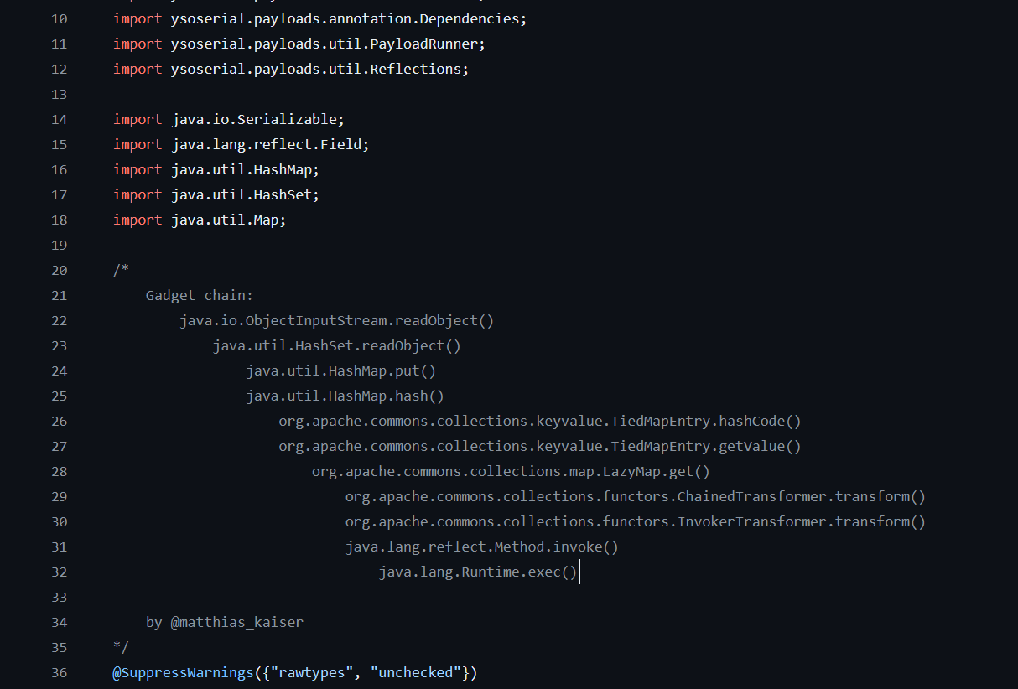The image size is (1018, 689).
Task: Click the java.util.HashMap.put() line
Action: click(340, 370)
